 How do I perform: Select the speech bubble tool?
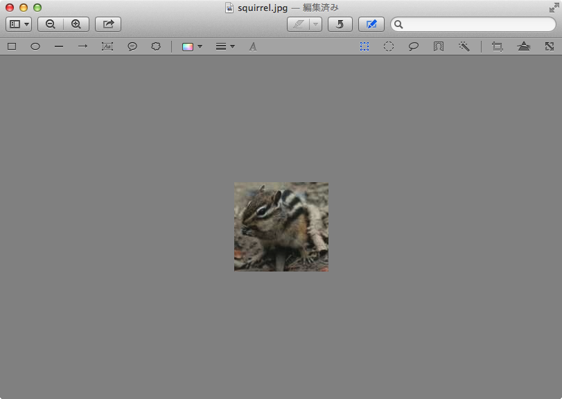[x=132, y=46]
